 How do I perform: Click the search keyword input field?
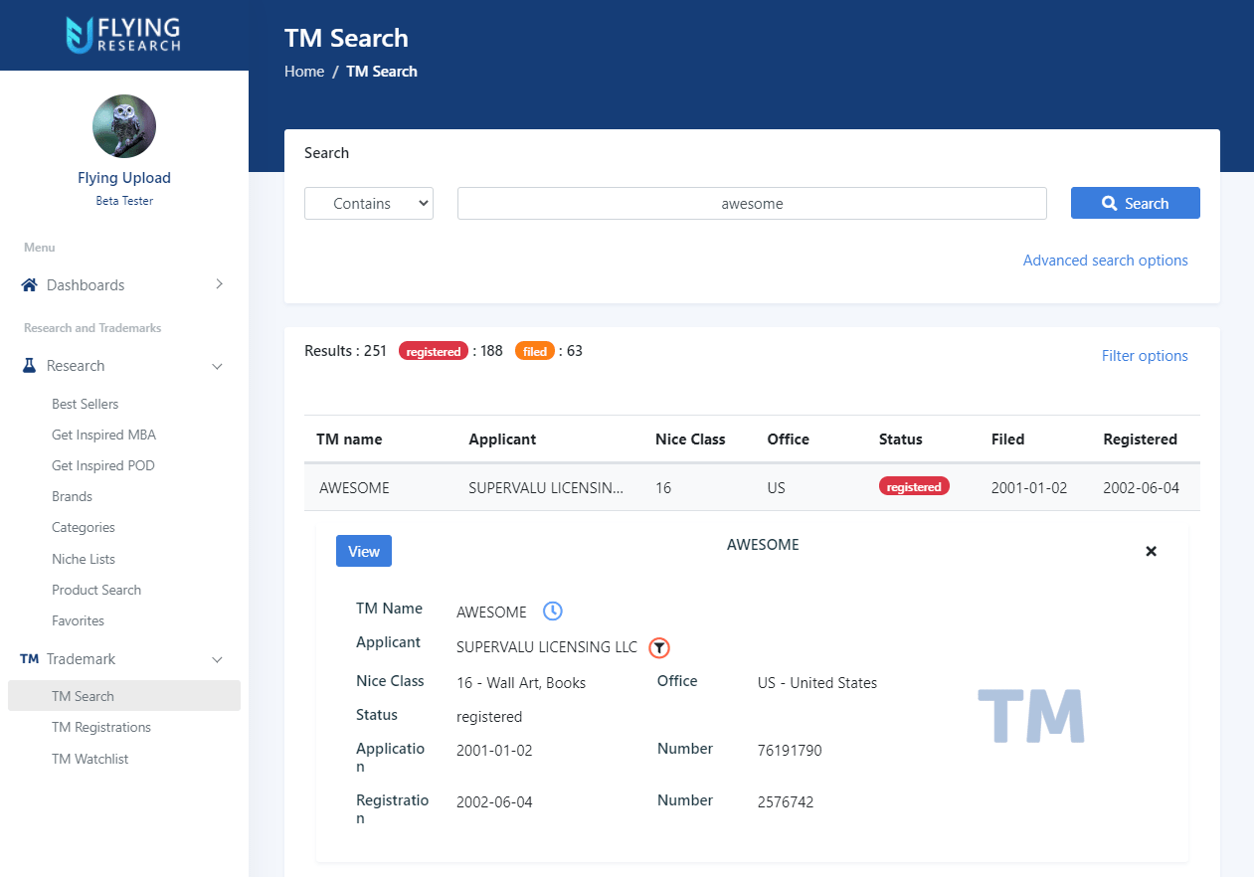(x=752, y=203)
